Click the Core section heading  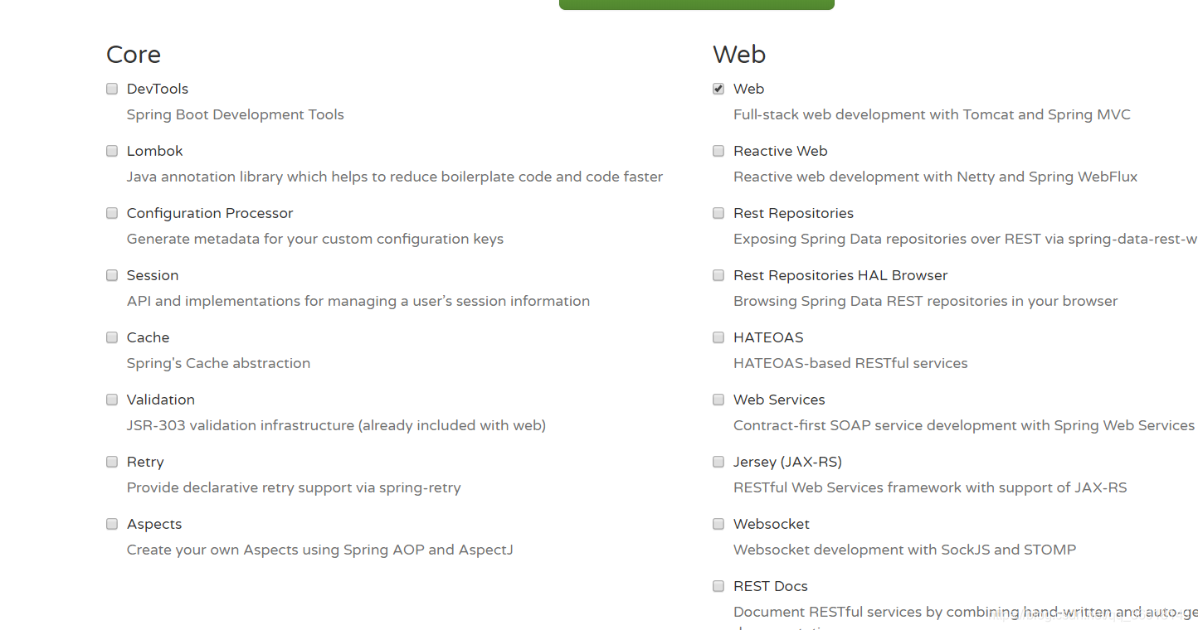click(x=134, y=55)
